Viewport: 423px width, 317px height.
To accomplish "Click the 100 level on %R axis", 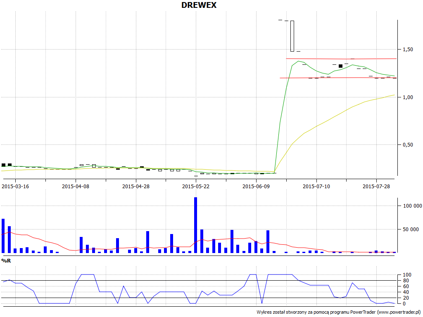I will click(407, 275).
